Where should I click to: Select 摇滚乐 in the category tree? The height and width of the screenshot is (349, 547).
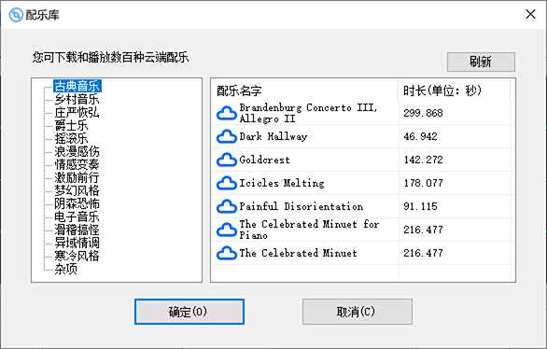coord(71,138)
